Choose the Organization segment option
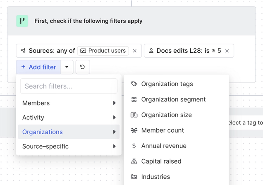Image resolution: width=263 pixels, height=185 pixels. (x=173, y=99)
